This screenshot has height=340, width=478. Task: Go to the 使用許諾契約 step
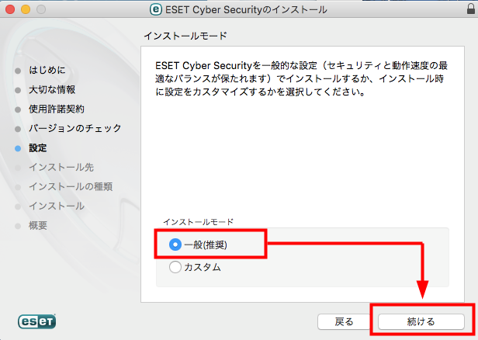pos(57,109)
